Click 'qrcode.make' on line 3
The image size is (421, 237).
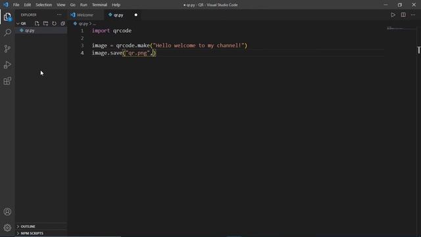pyautogui.click(x=133, y=45)
